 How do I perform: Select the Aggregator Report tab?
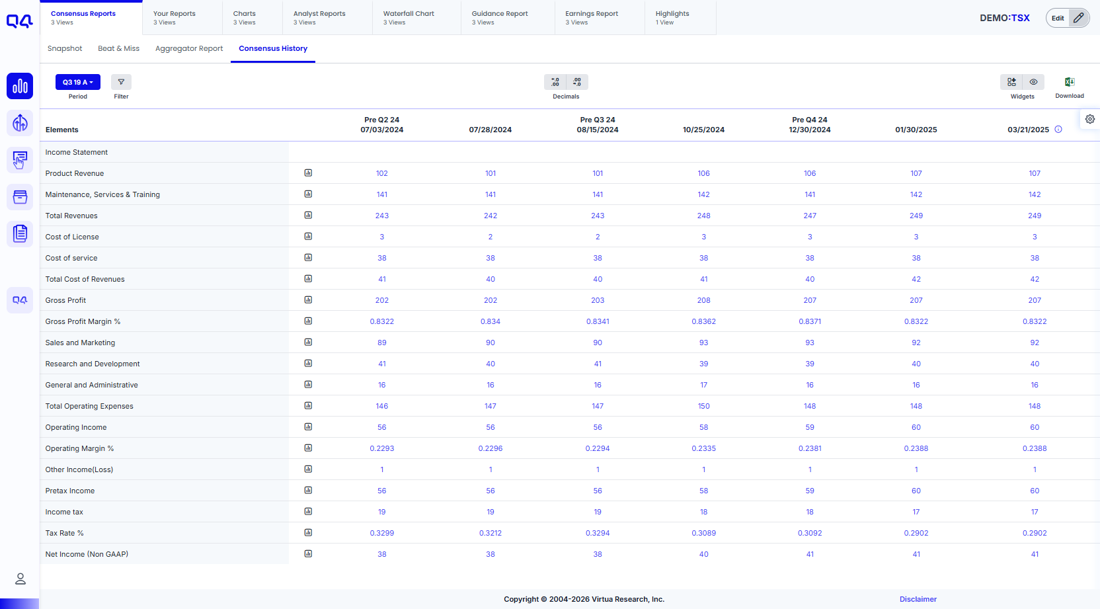coord(189,48)
